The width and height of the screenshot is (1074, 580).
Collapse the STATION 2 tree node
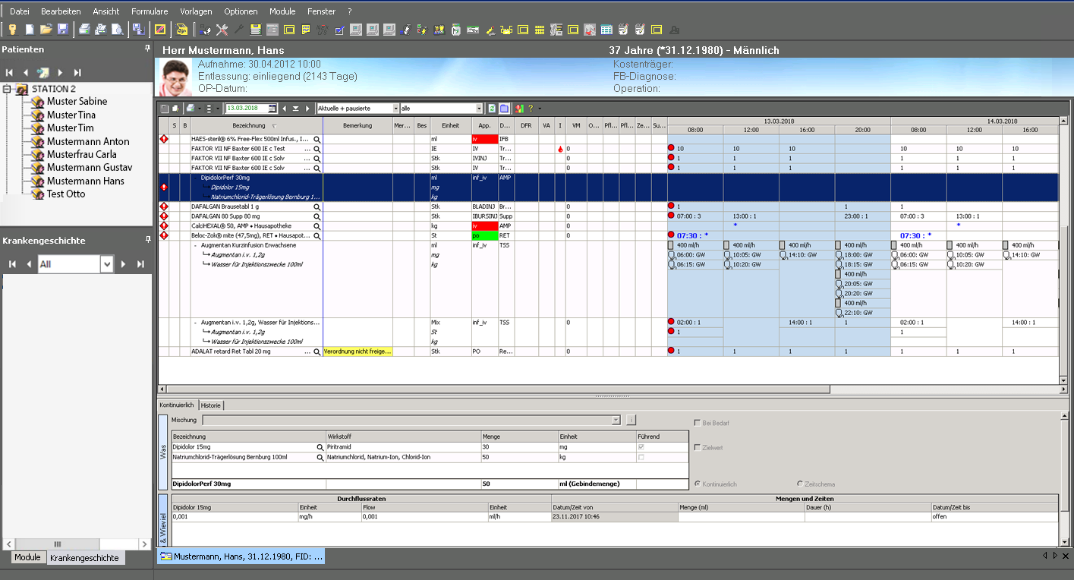8,89
